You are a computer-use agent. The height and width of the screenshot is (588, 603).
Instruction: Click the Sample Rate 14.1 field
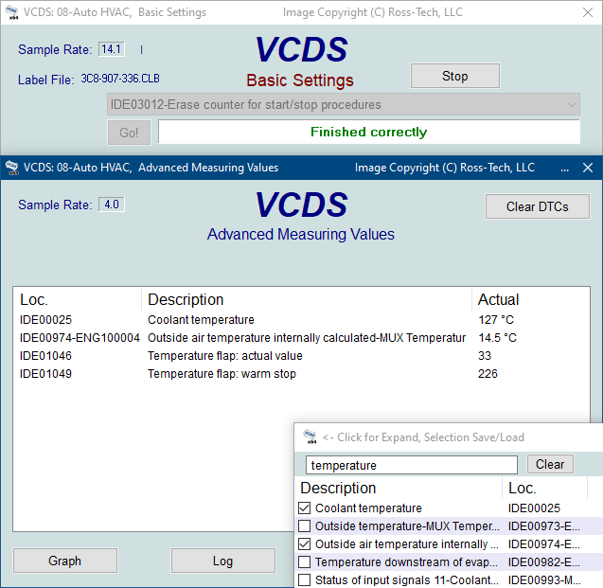point(112,49)
